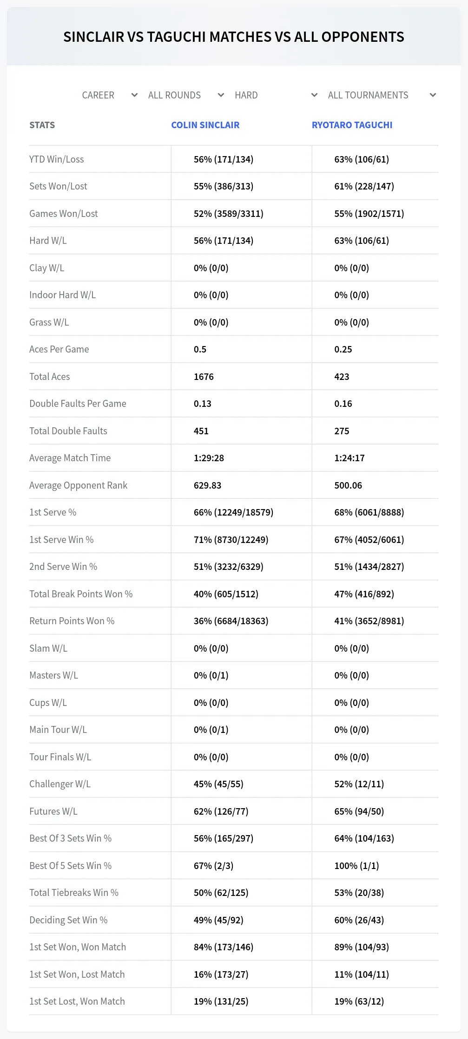
Task: Open the HARD surface dropdown
Action: point(276,95)
